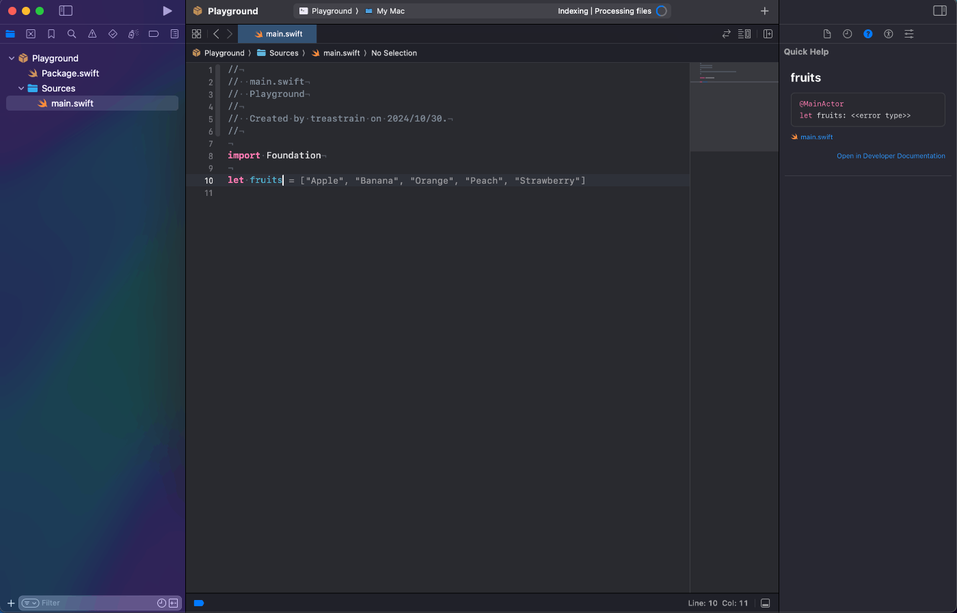Open the Issue navigator warning icon
This screenshot has height=613, width=957.
coord(92,33)
